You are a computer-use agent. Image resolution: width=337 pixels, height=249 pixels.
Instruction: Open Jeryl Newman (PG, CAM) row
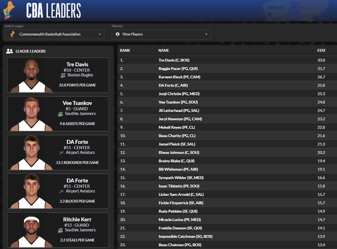pos(227,119)
